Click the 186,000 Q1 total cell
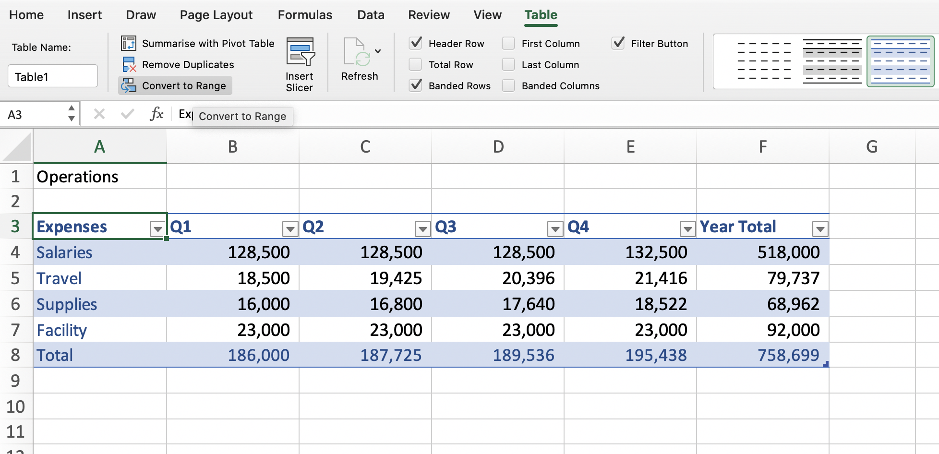This screenshot has height=454, width=939. click(x=233, y=355)
